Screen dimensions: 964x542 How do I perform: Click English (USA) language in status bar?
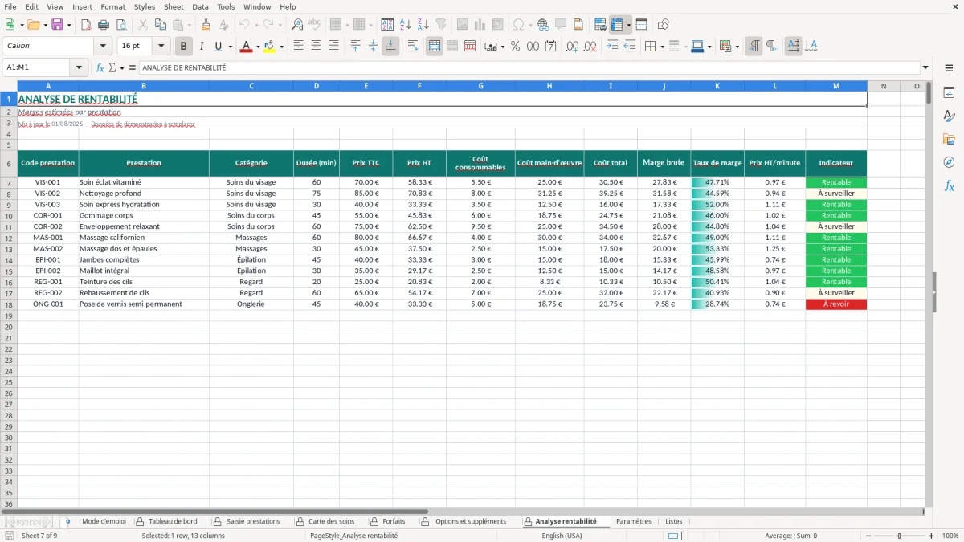coord(562,536)
